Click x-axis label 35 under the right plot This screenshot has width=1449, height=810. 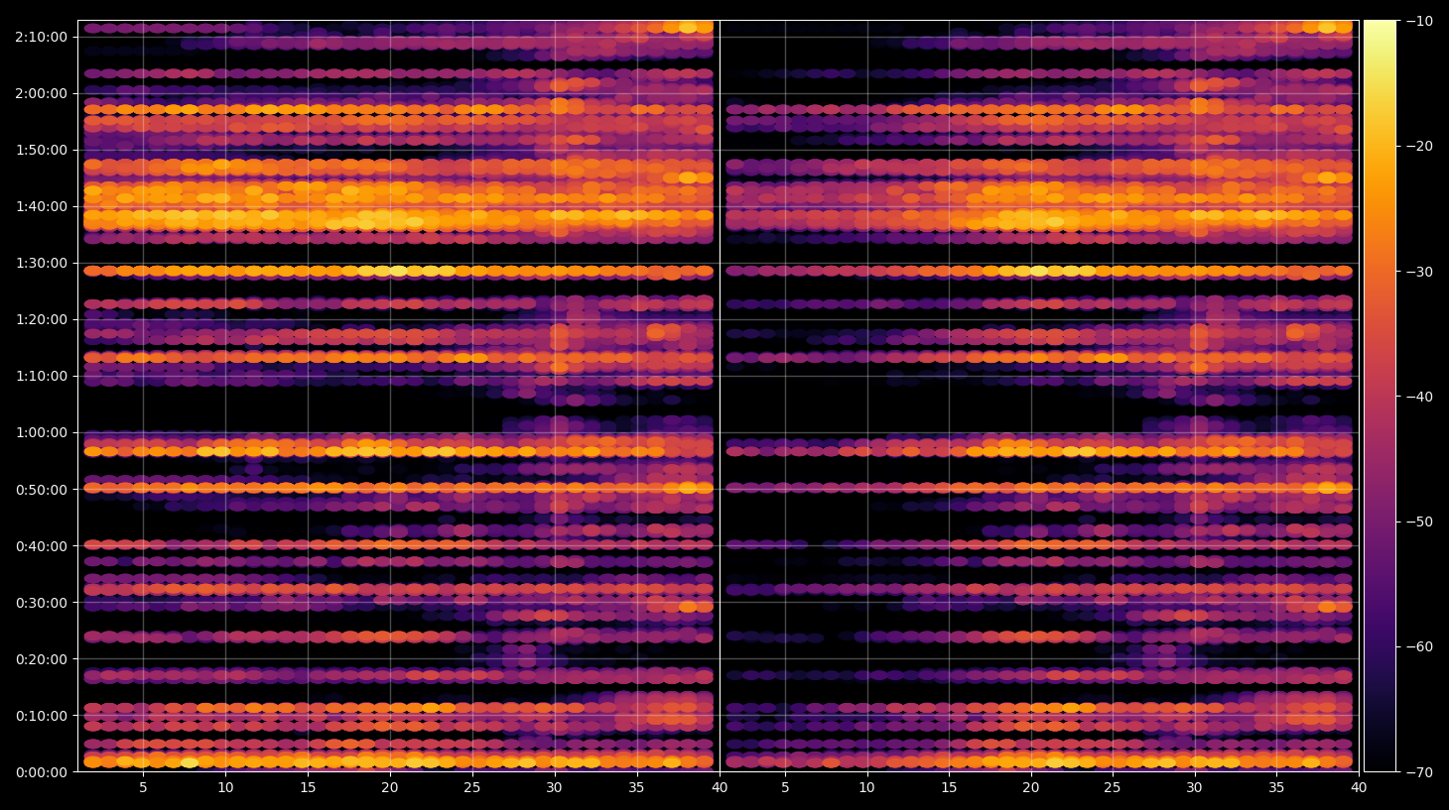tap(1276, 788)
